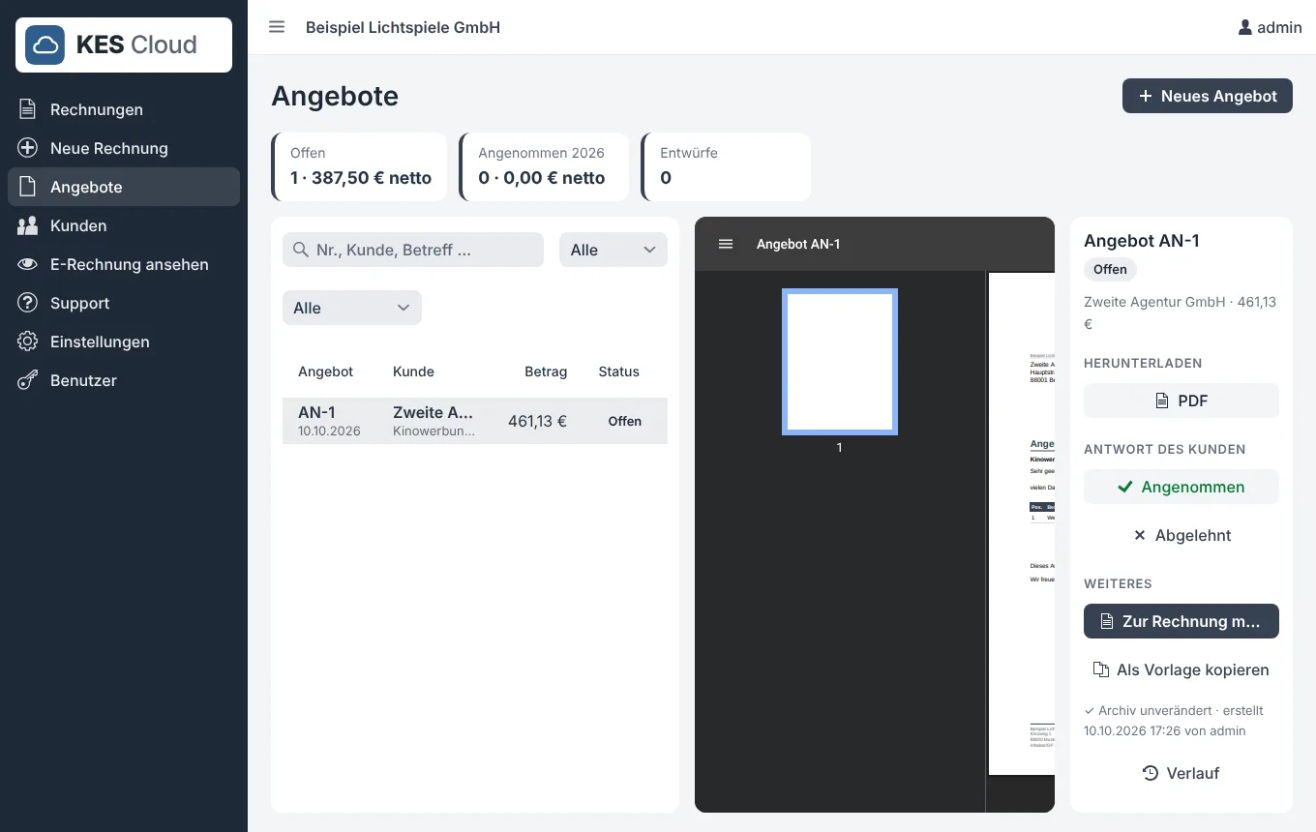This screenshot has height=832, width=1316.
Task: Click the KES Cloud logo icon
Action: [x=45, y=45]
